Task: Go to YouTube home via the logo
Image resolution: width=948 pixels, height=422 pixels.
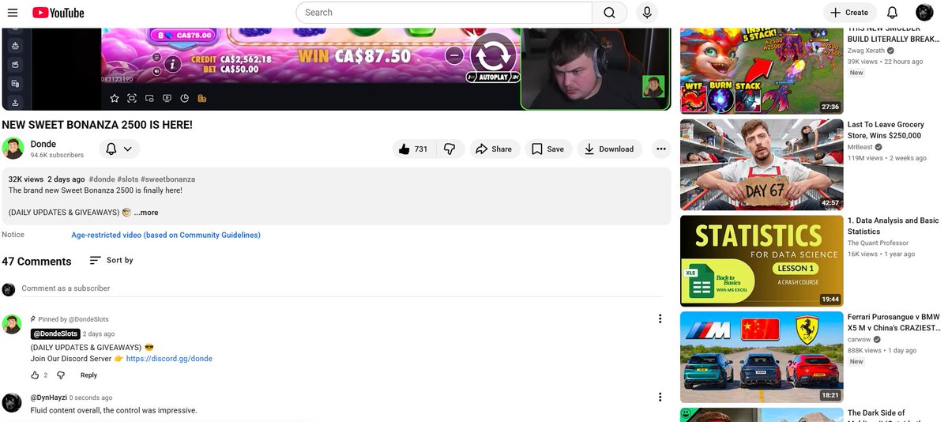Action: click(58, 13)
